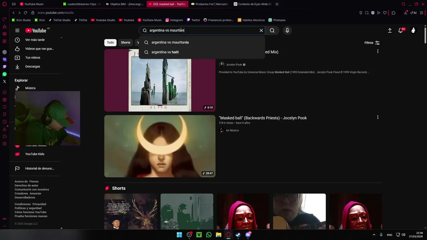
Task: Open the YouTube create upload icon
Action: click(390, 30)
